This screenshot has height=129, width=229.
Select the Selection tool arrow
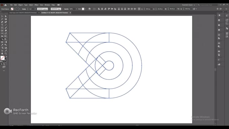2,16
